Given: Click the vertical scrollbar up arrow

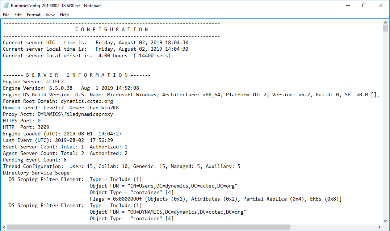Looking at the screenshot, I should coord(386,22).
